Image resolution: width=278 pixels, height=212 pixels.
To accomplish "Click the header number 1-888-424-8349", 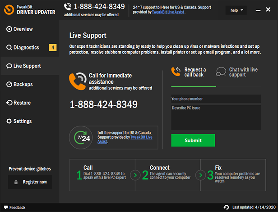I will click(99, 7).
